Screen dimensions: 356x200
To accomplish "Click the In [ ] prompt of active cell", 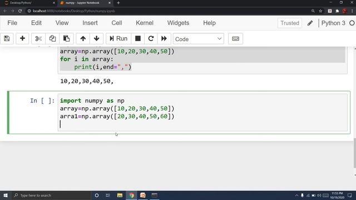I will [42, 101].
